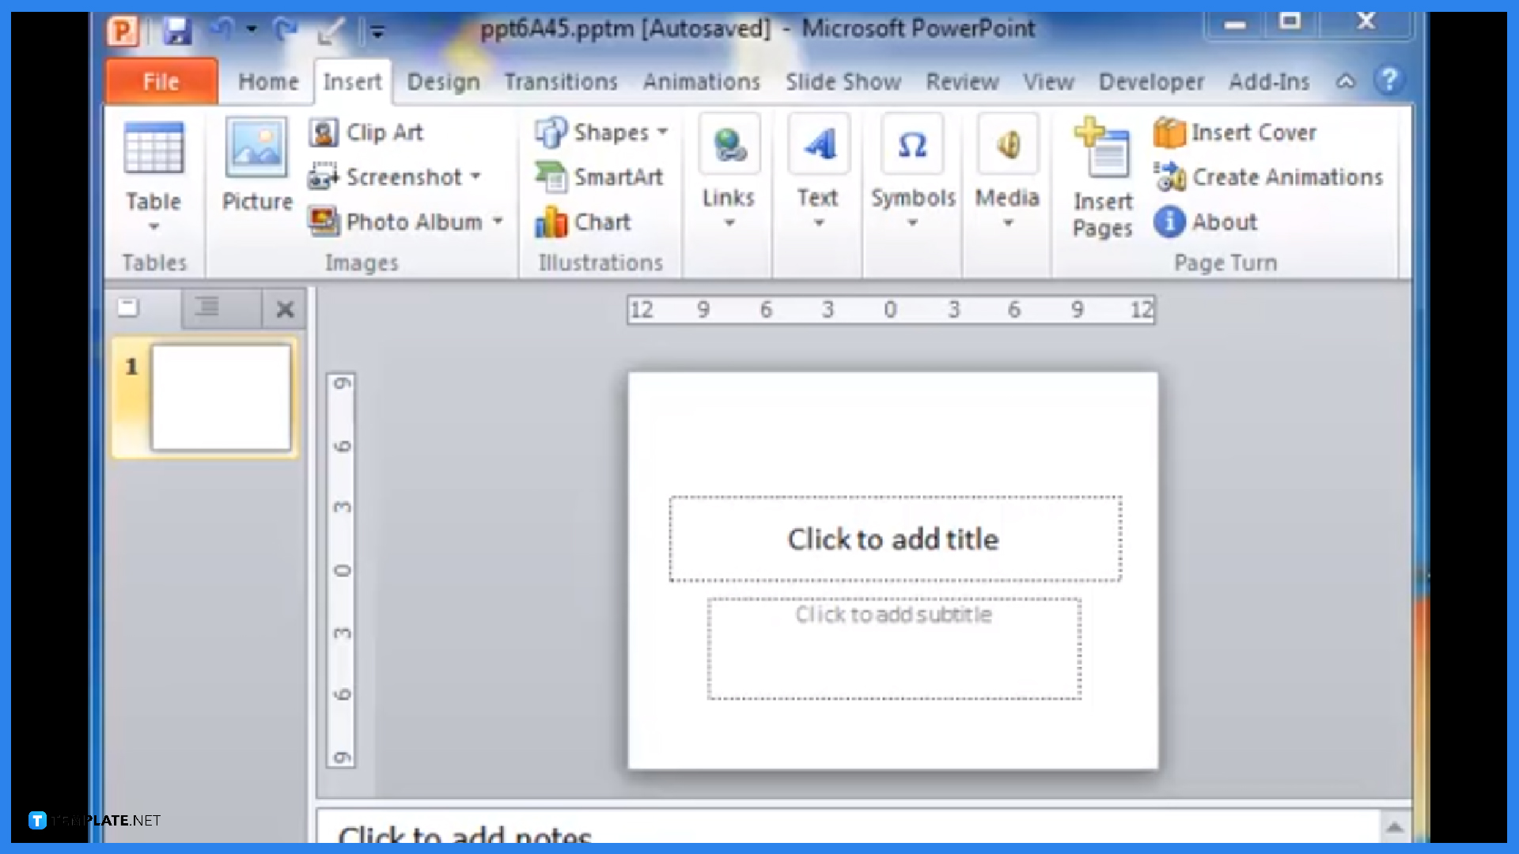Click the About Page Turn icon

(1169, 222)
